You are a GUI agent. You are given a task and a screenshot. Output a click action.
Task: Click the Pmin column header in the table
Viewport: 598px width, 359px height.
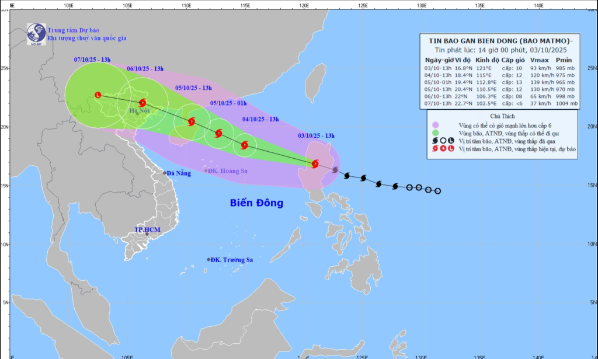pos(563,60)
